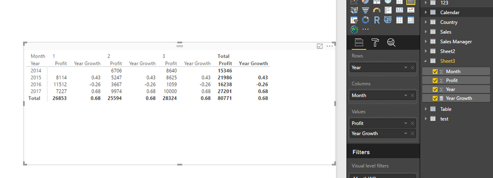
Task: Remove Month from the Columns well
Action: (x=413, y=96)
